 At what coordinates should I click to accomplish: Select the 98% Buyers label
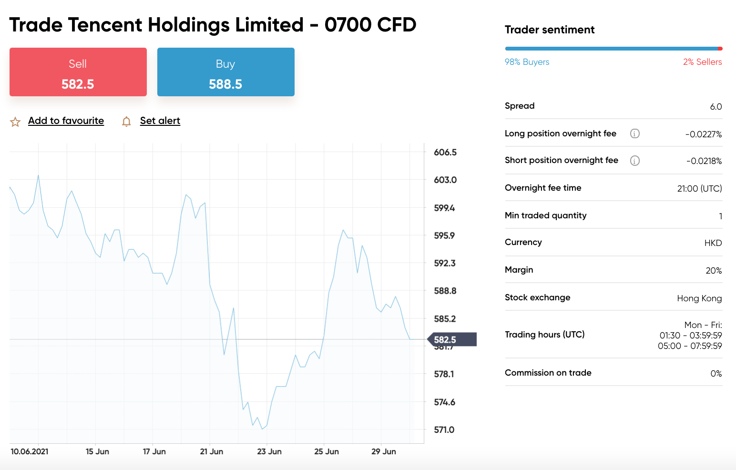click(527, 62)
